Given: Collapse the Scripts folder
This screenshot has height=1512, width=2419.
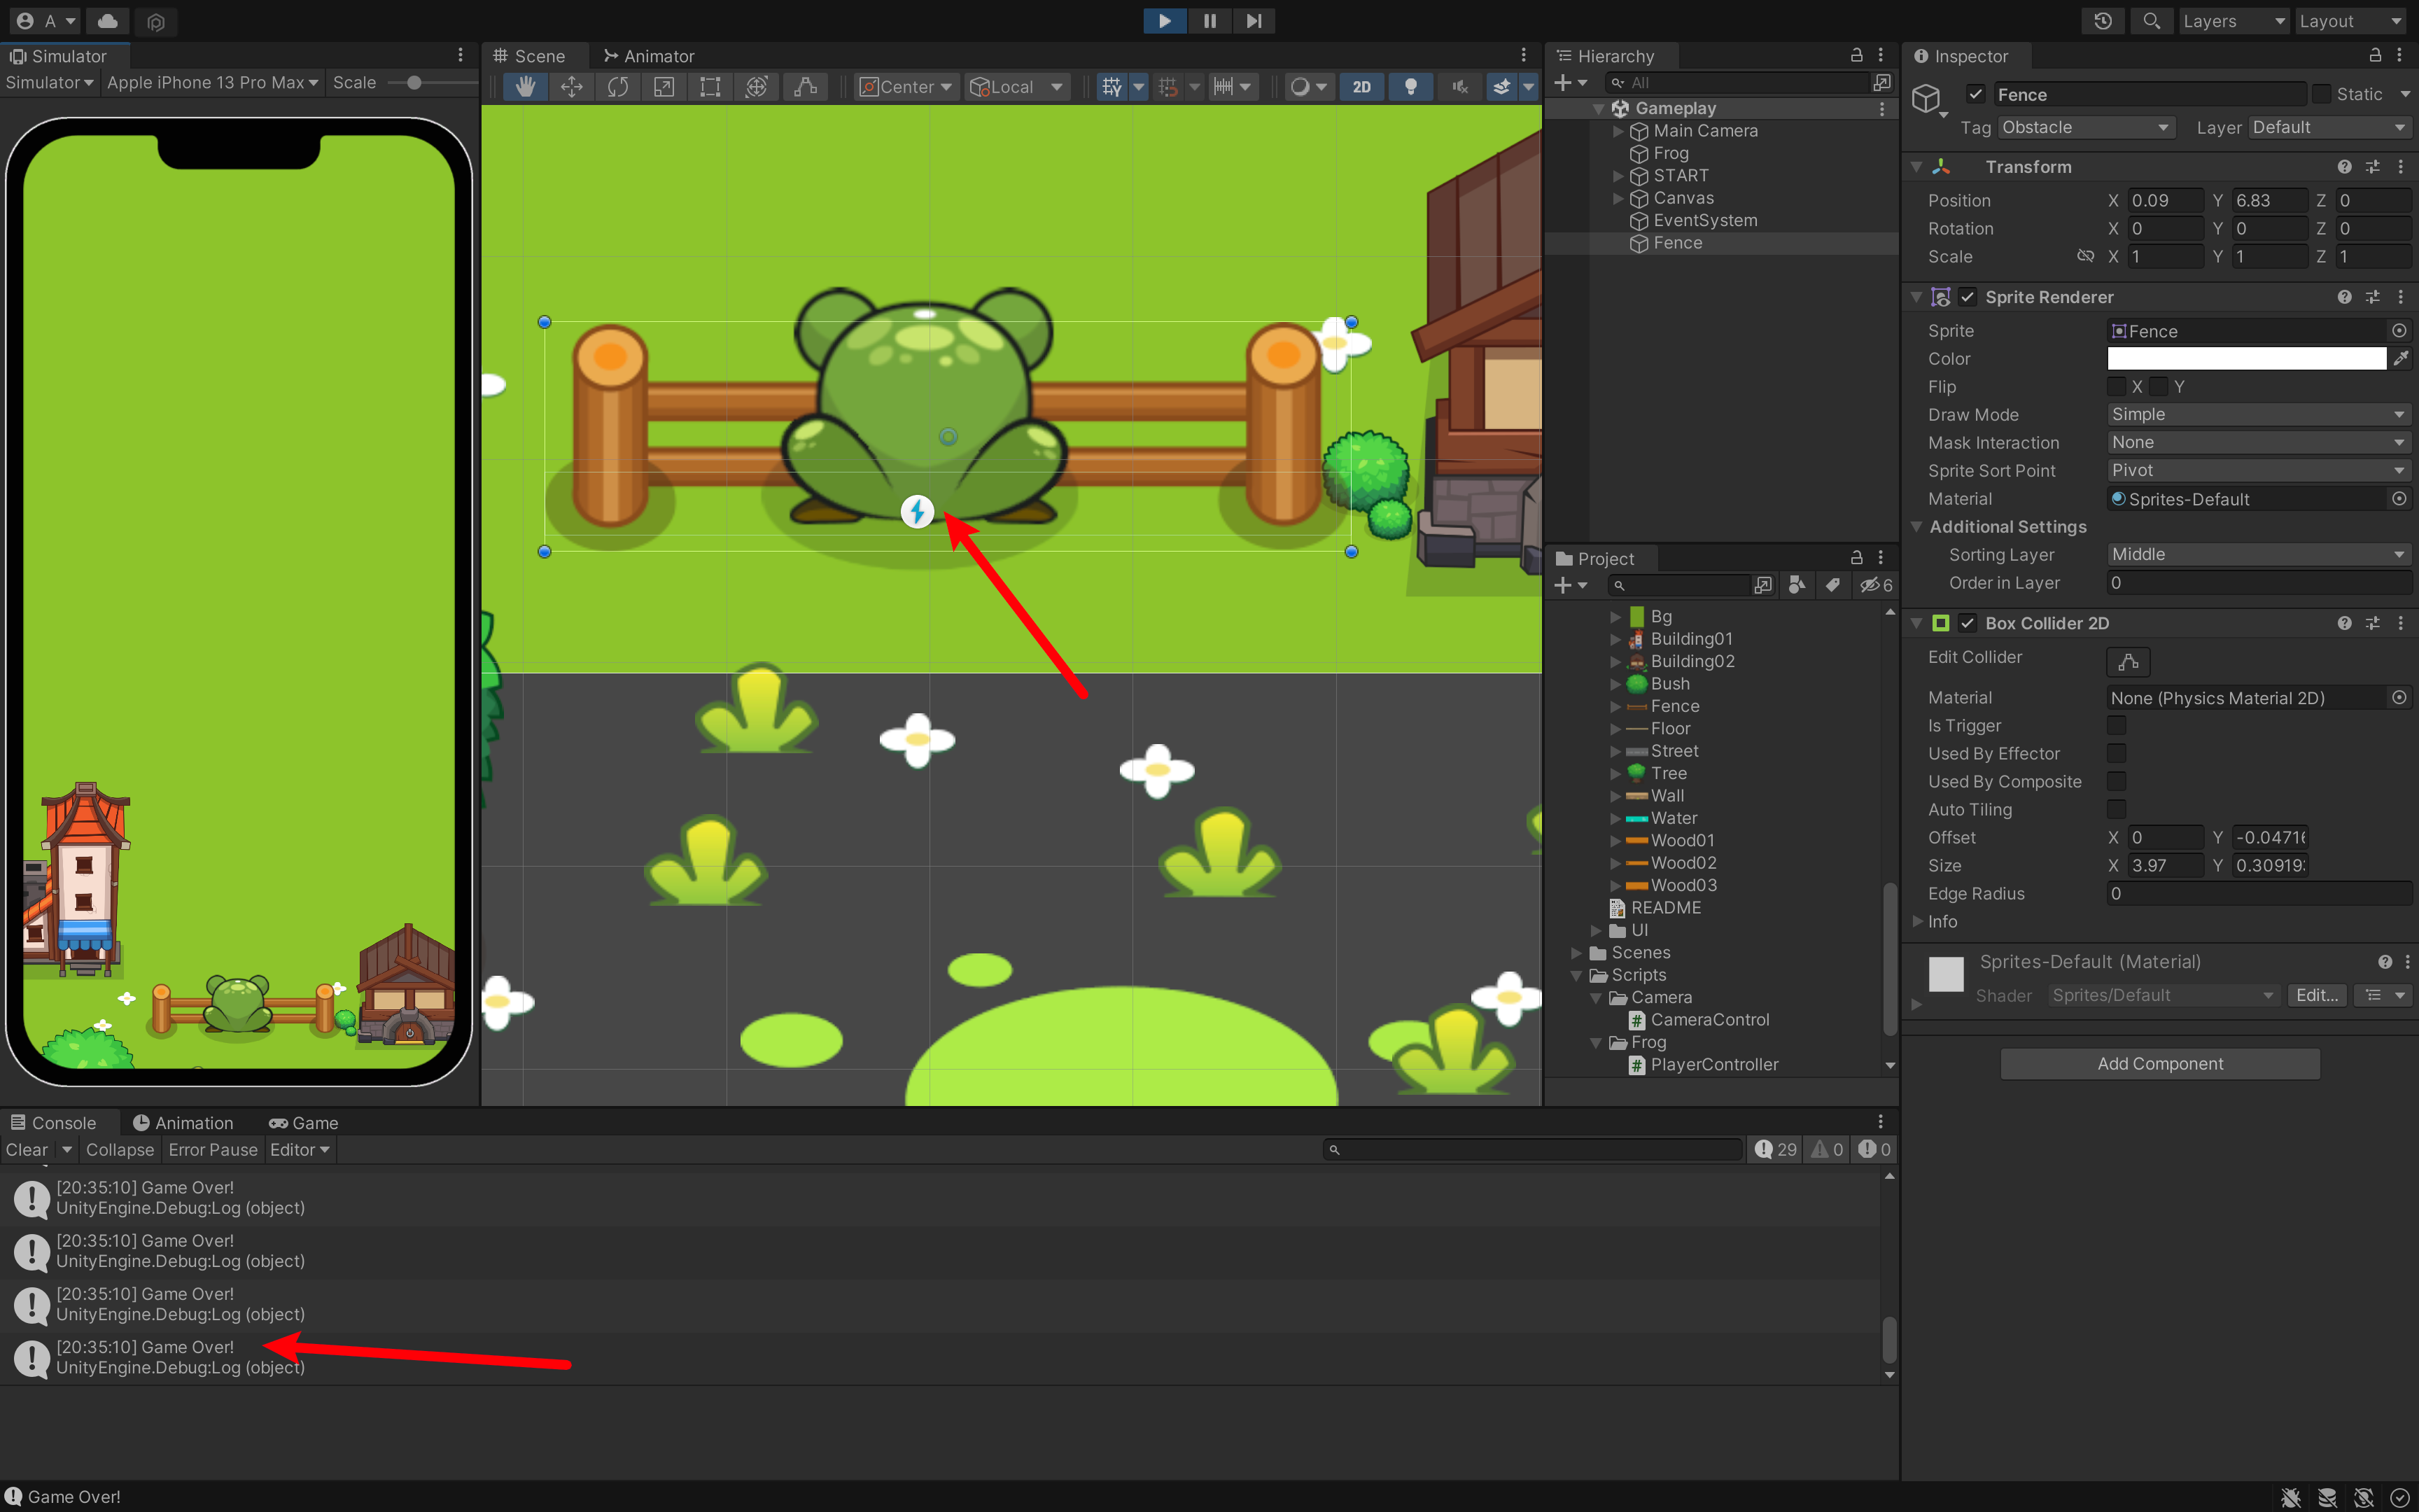Looking at the screenshot, I should coord(1576,975).
